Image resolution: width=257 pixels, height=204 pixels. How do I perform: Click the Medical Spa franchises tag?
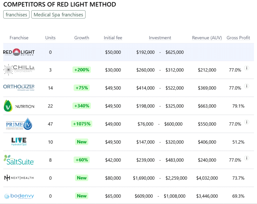tap(58, 14)
